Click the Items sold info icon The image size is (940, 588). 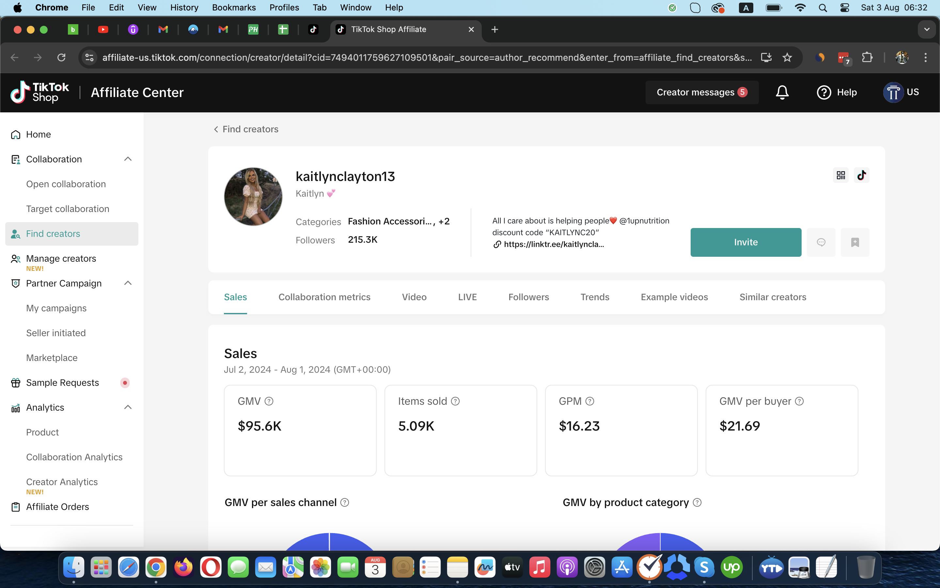coord(455,401)
